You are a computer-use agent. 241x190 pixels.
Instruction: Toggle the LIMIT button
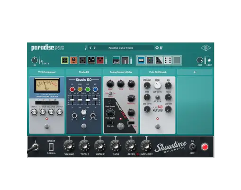(x=209, y=60)
